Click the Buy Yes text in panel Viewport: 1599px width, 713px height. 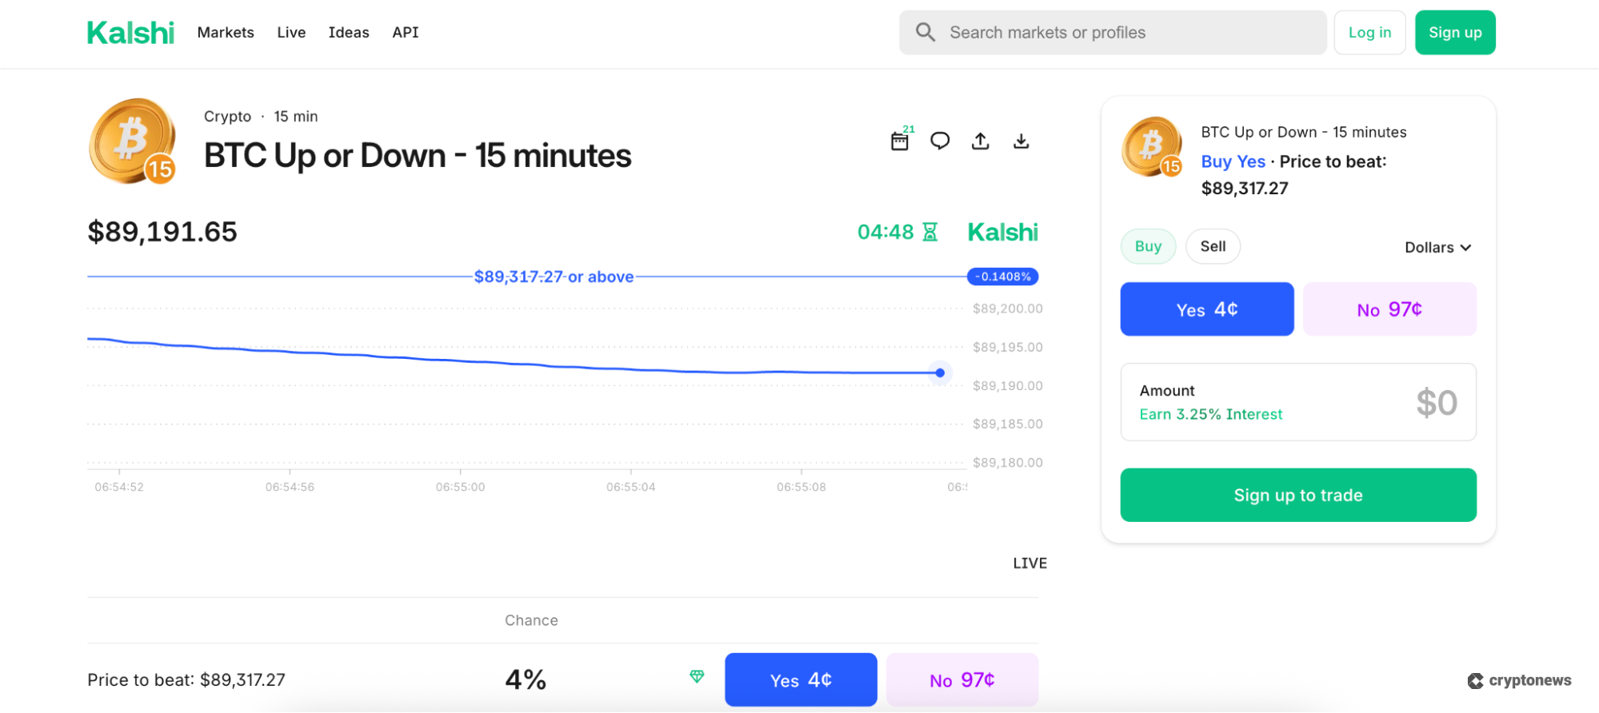tap(1233, 161)
